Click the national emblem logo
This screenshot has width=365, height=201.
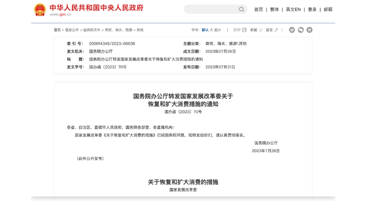pyautogui.click(x=40, y=9)
